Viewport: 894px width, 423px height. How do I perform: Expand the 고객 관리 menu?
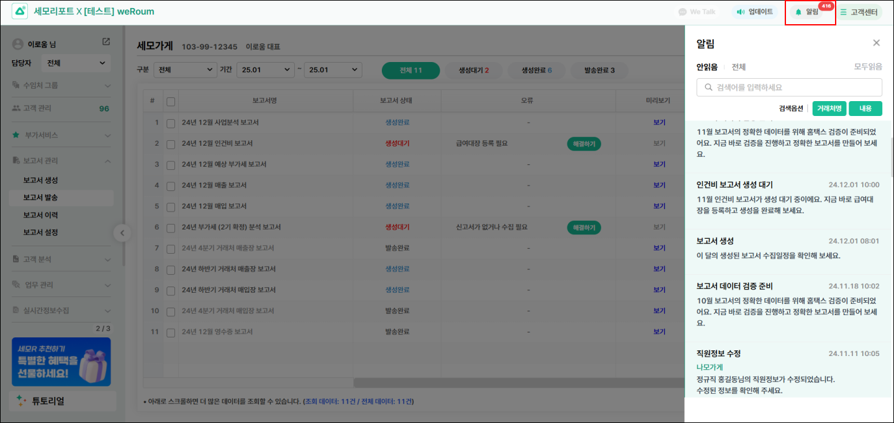tap(62, 109)
